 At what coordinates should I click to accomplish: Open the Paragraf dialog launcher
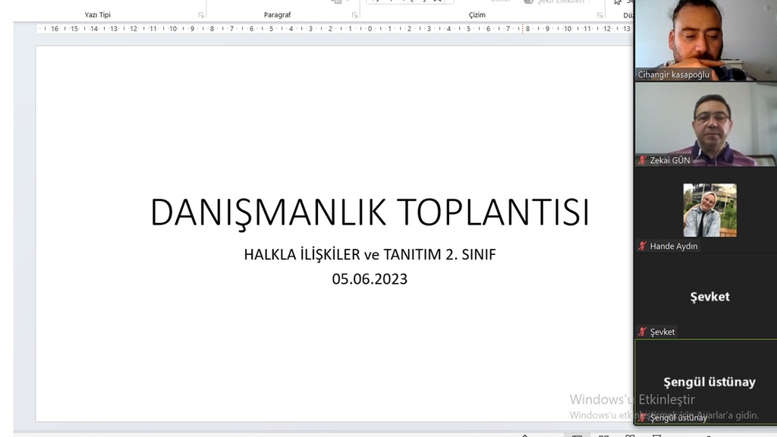[x=354, y=14]
